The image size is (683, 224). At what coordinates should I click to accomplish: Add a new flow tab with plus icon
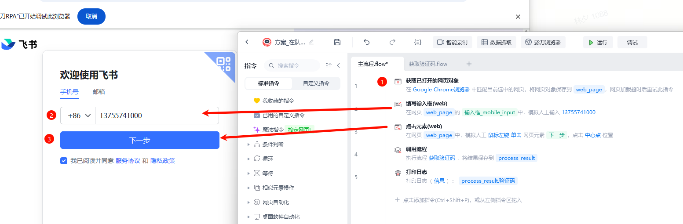tap(469, 64)
